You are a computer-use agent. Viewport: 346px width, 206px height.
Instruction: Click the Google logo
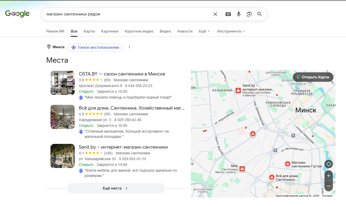pyautogui.click(x=17, y=14)
